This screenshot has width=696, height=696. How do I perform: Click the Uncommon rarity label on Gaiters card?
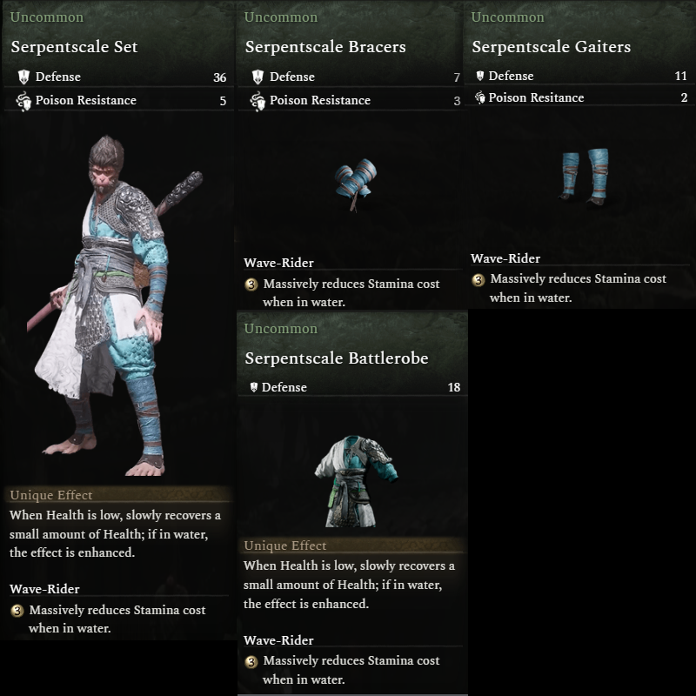(507, 17)
